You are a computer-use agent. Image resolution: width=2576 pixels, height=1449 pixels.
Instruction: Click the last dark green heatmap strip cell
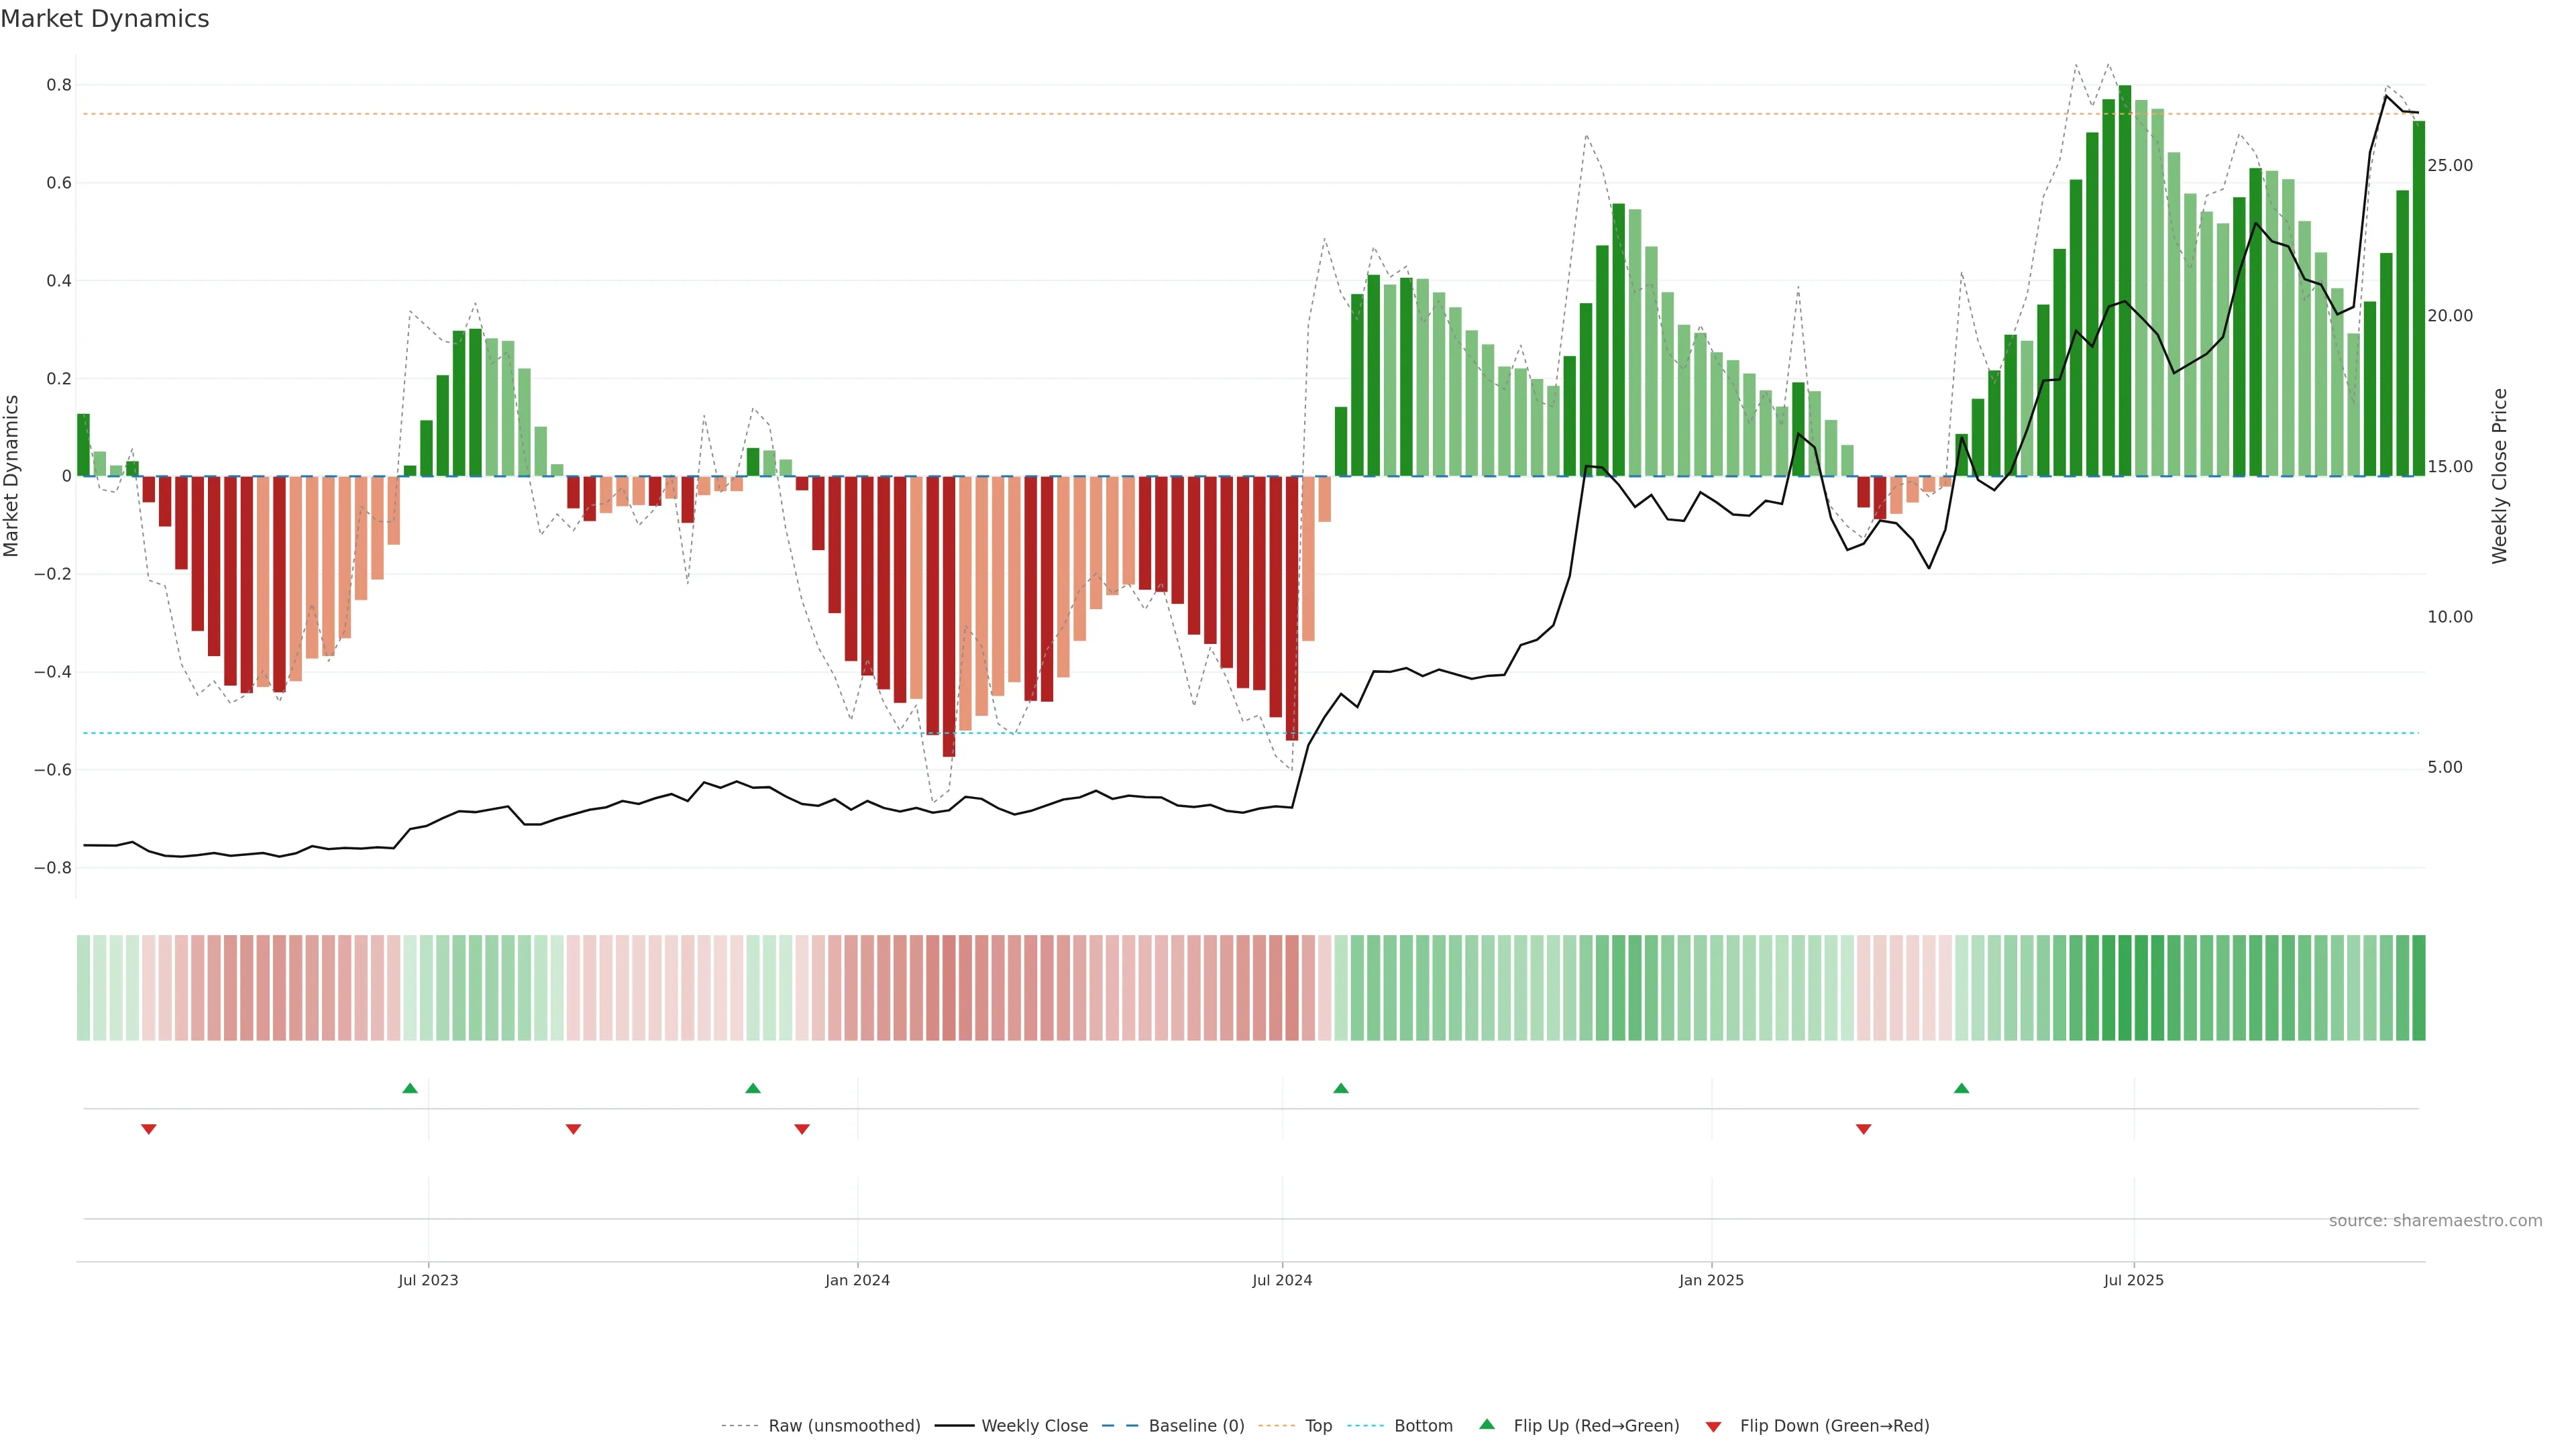click(x=2418, y=987)
